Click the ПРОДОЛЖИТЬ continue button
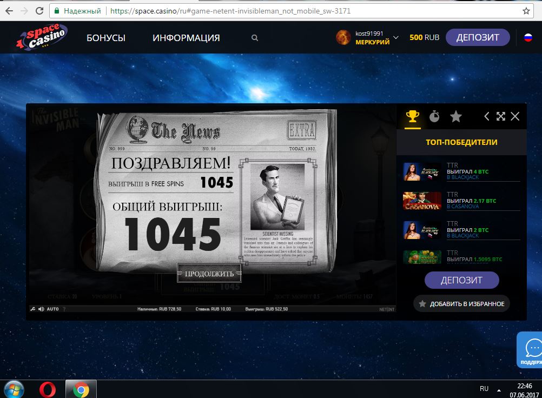This screenshot has width=542, height=398. tap(209, 274)
